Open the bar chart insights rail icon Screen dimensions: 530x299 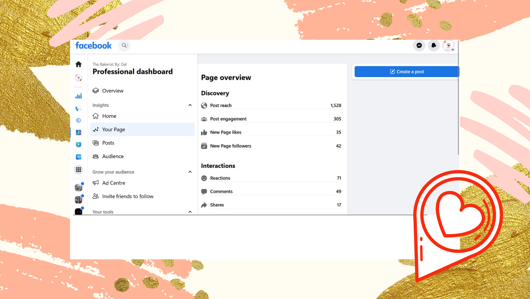[79, 96]
